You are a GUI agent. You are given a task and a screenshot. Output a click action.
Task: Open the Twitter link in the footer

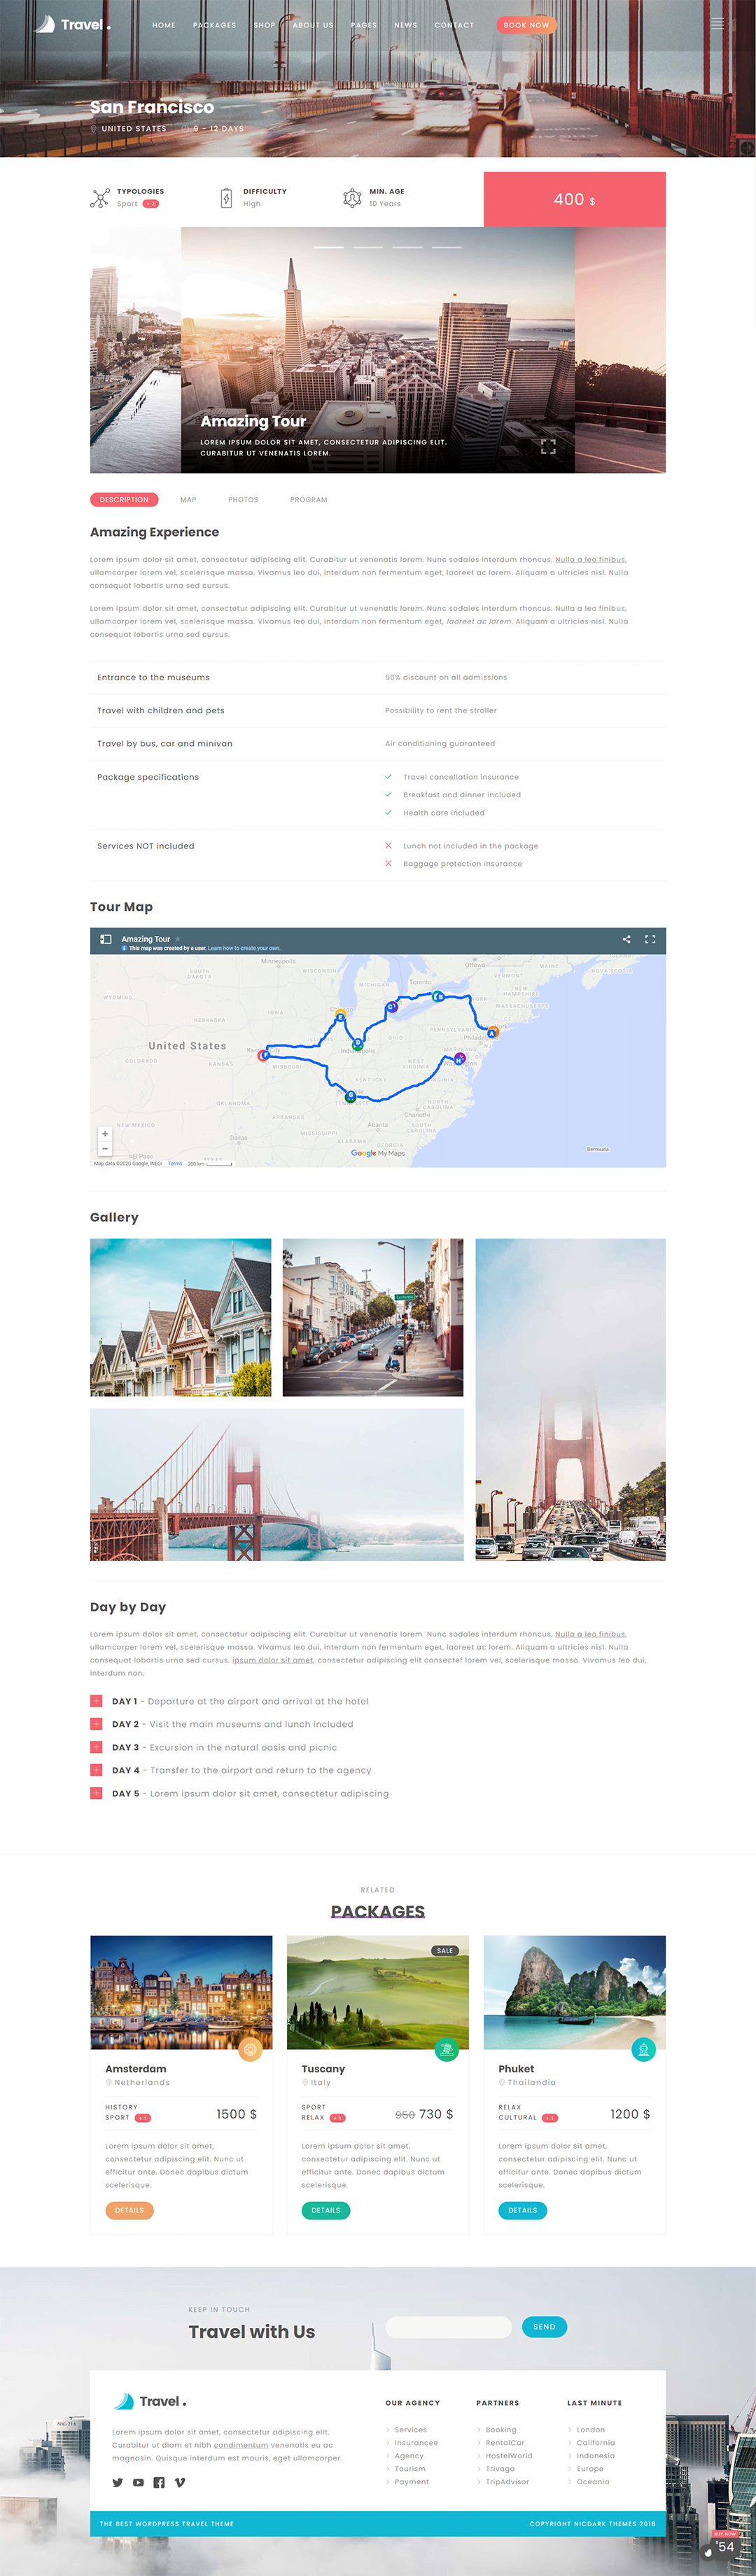point(118,2482)
